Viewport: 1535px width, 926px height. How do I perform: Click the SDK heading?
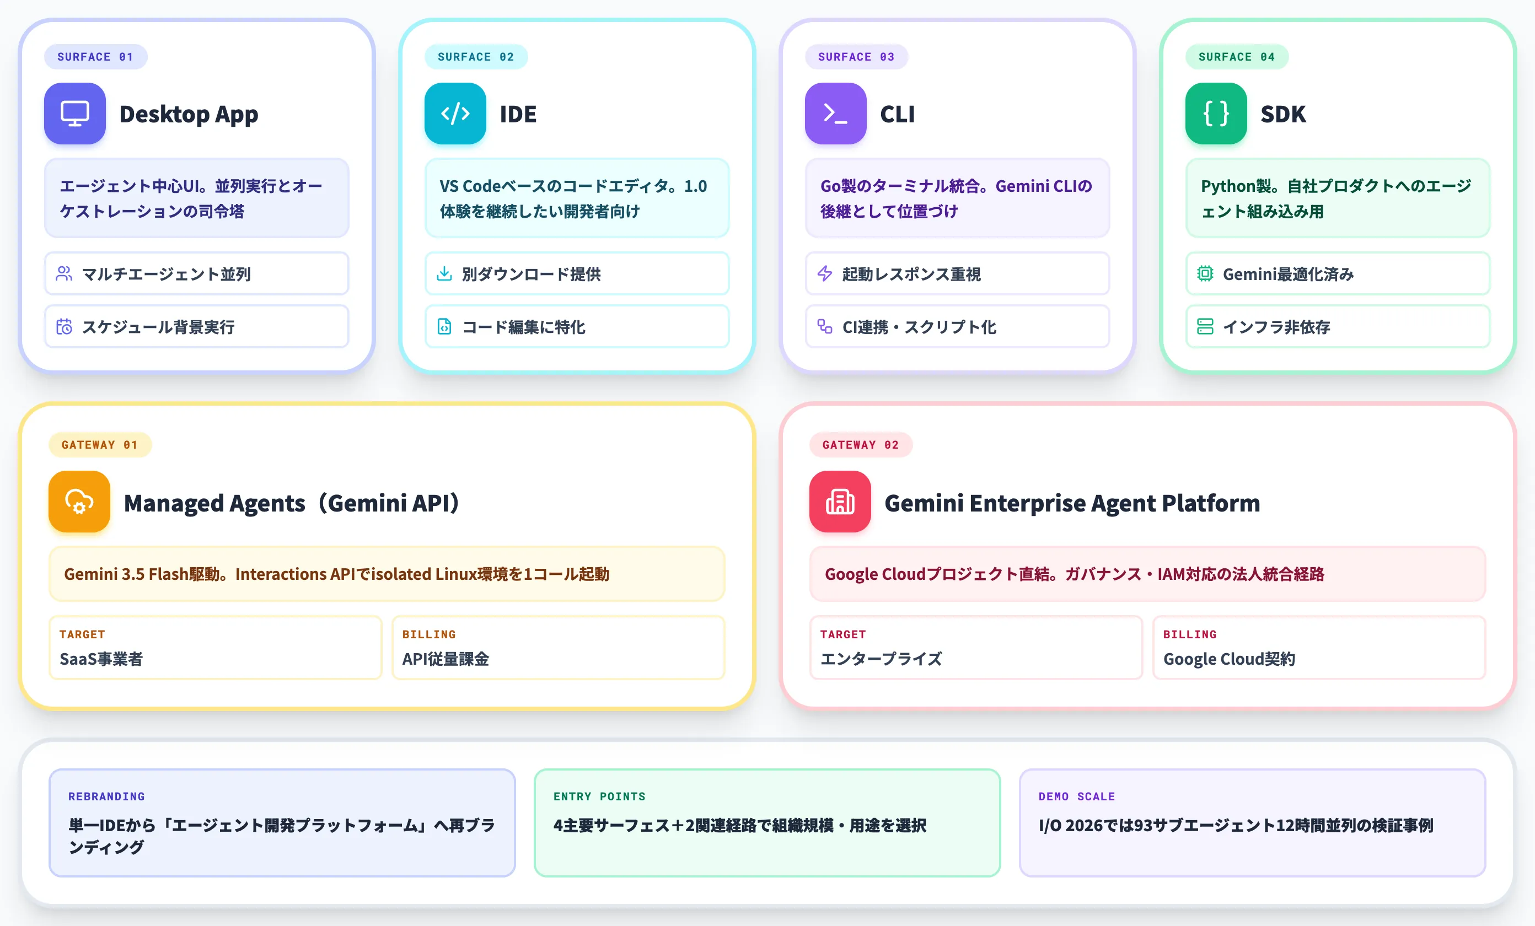1282,114
